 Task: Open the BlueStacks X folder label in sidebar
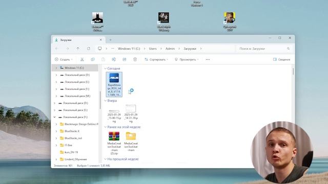[72, 131]
